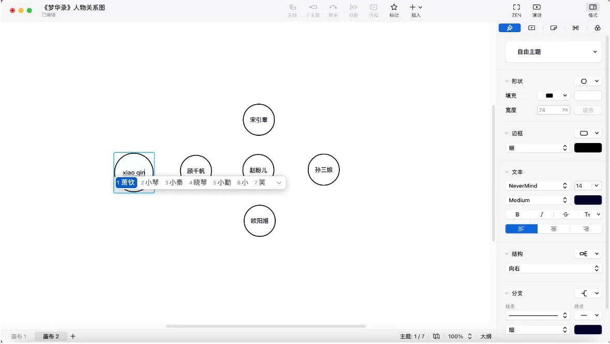Align text right
Image resolution: width=610 pixels, height=344 pixels.
pyautogui.click(x=586, y=229)
